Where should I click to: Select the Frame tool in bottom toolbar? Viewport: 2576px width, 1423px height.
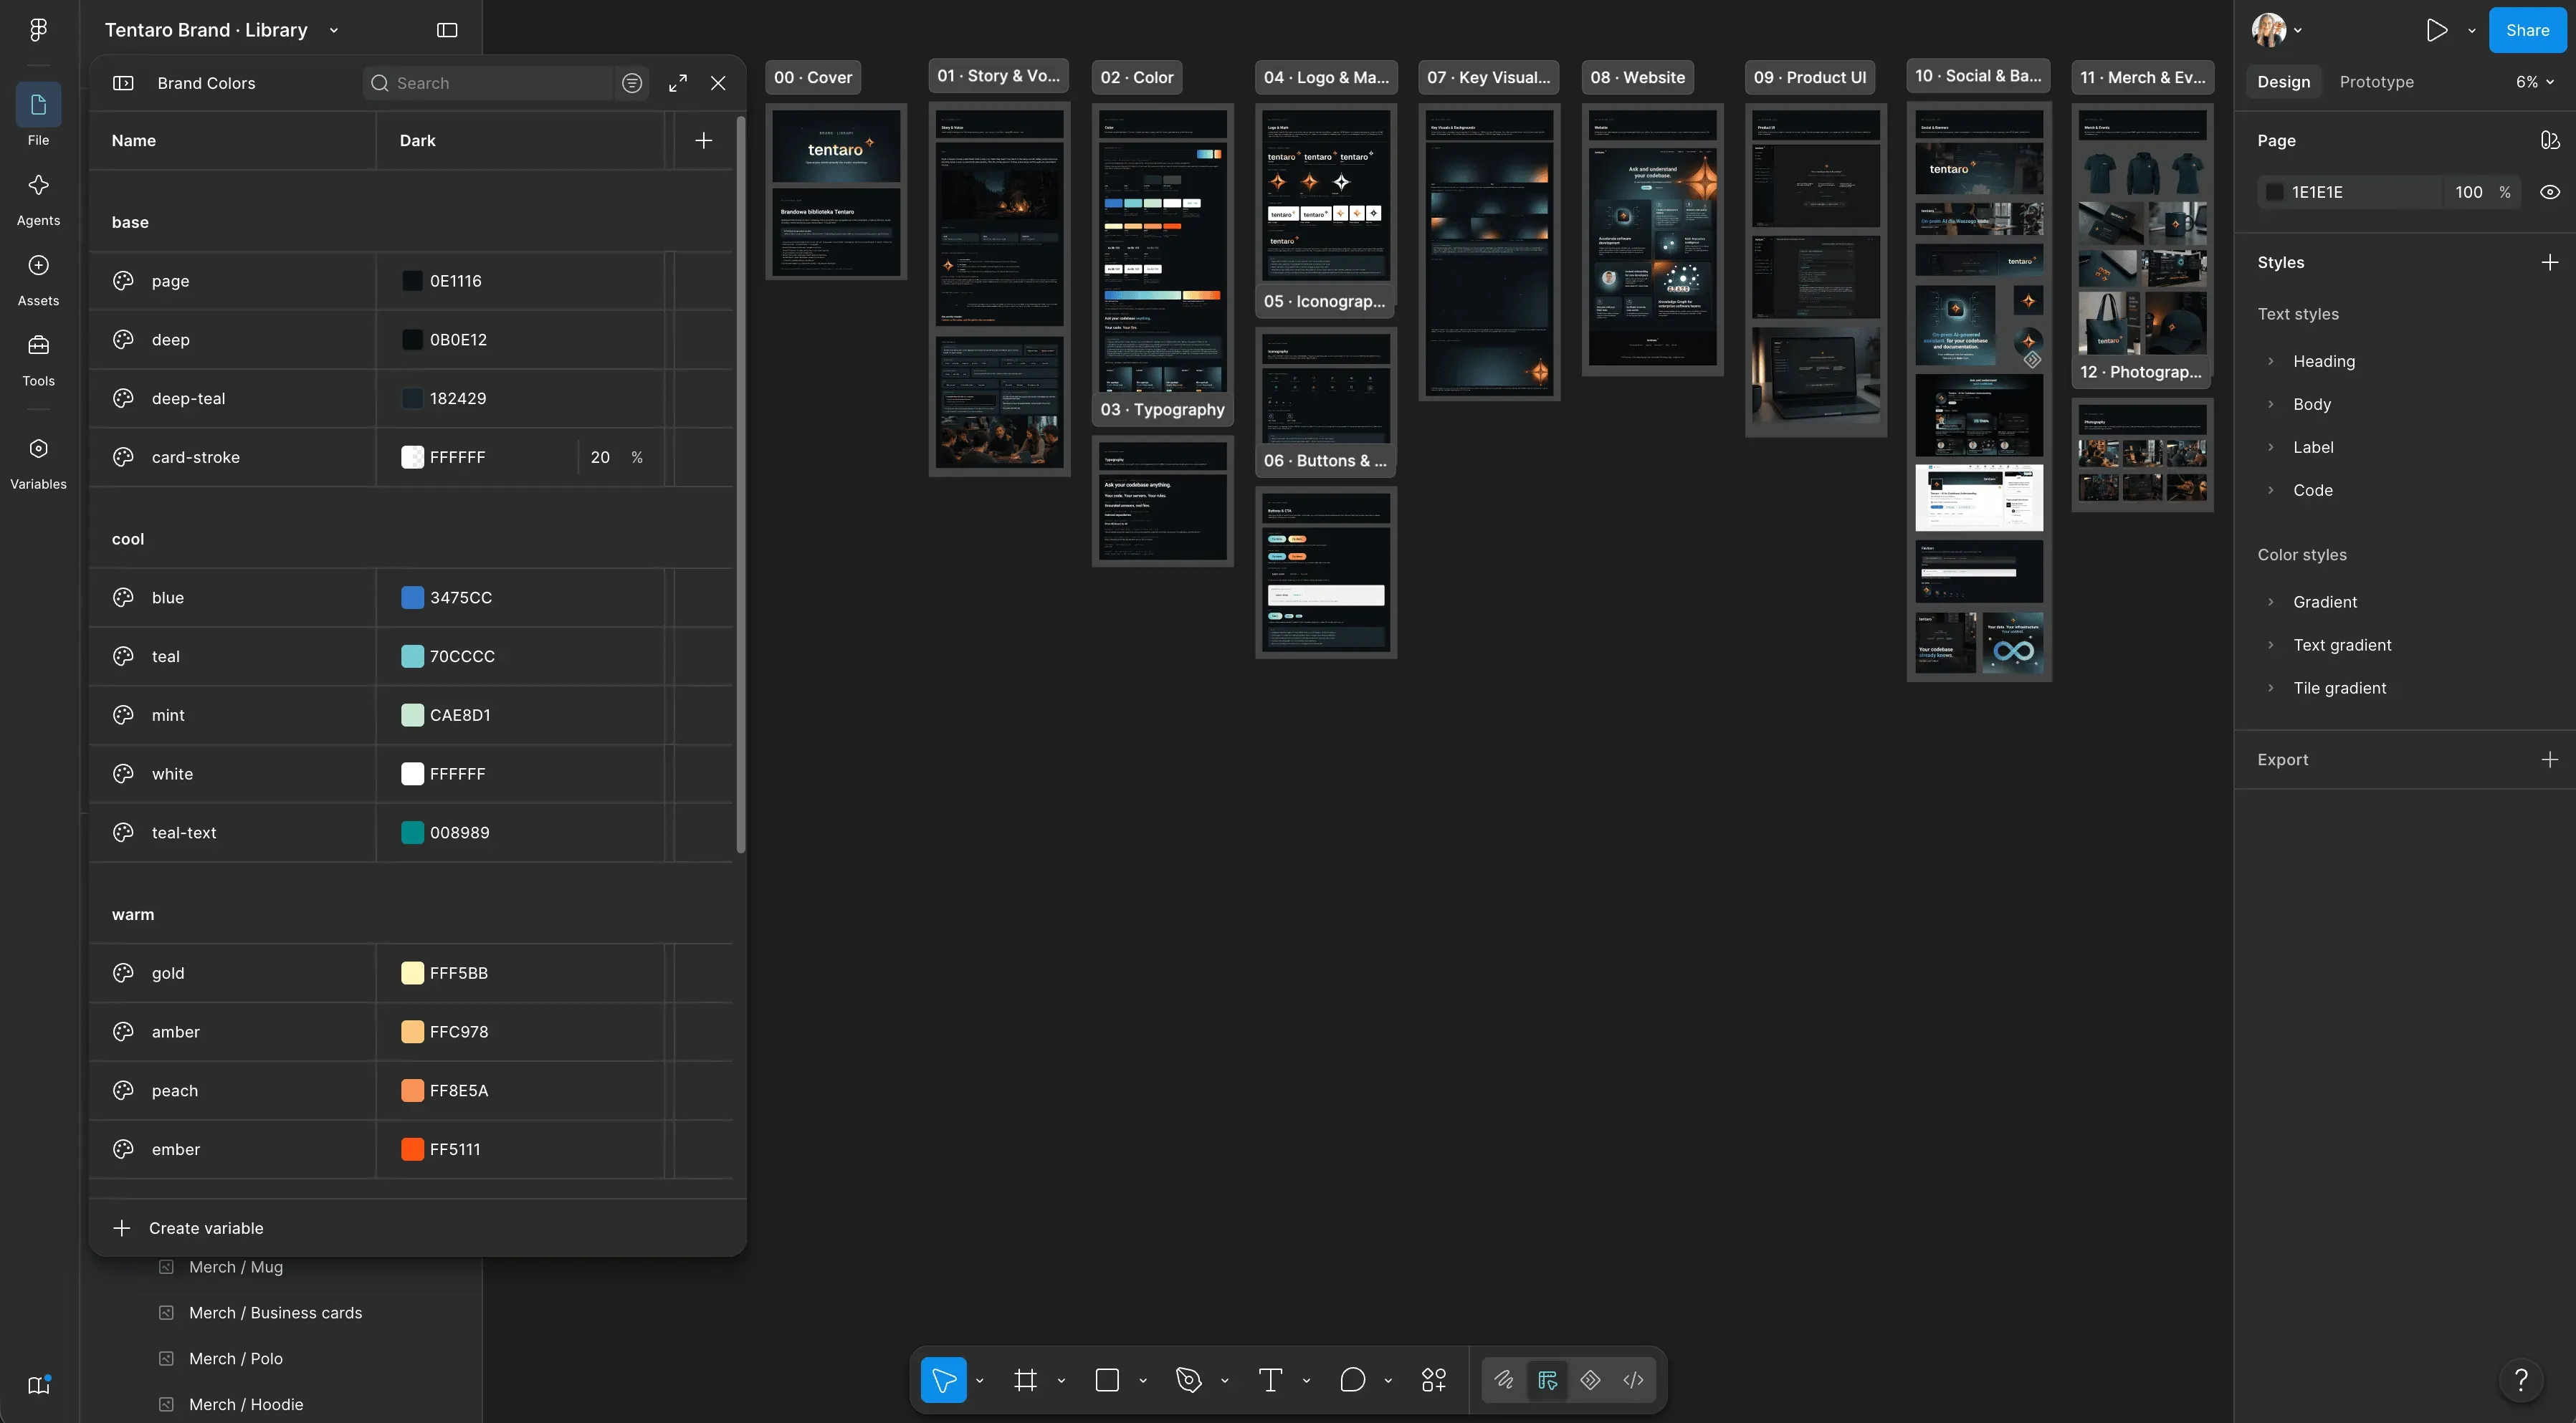click(x=1025, y=1380)
